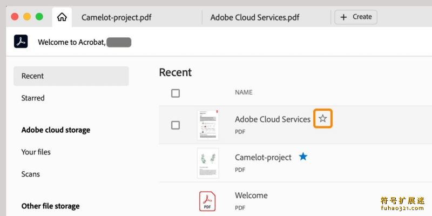Click the Other file storage heading
The image size is (432, 216).
click(50, 206)
